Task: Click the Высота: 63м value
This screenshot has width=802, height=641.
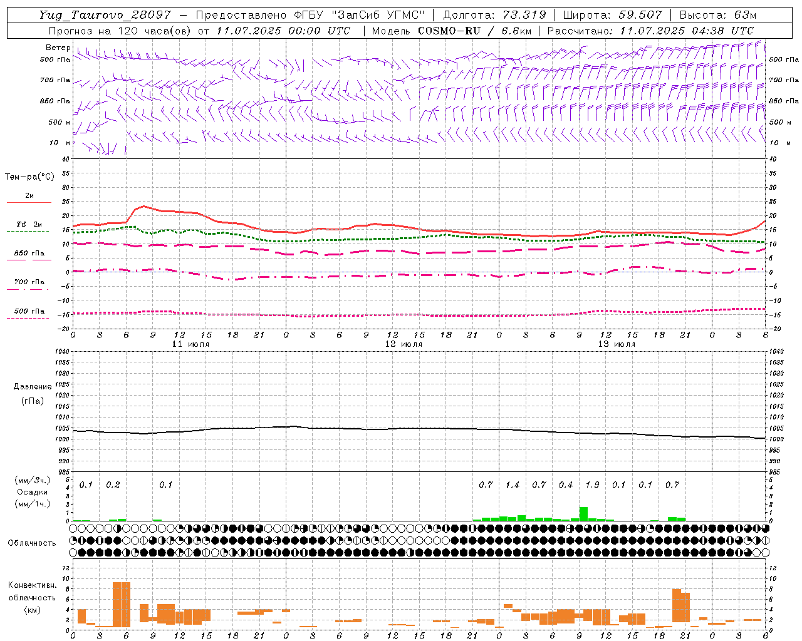Action: pos(718,15)
